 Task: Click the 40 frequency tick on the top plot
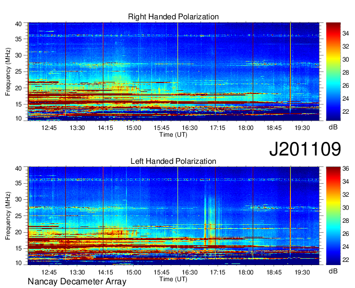click(18, 24)
